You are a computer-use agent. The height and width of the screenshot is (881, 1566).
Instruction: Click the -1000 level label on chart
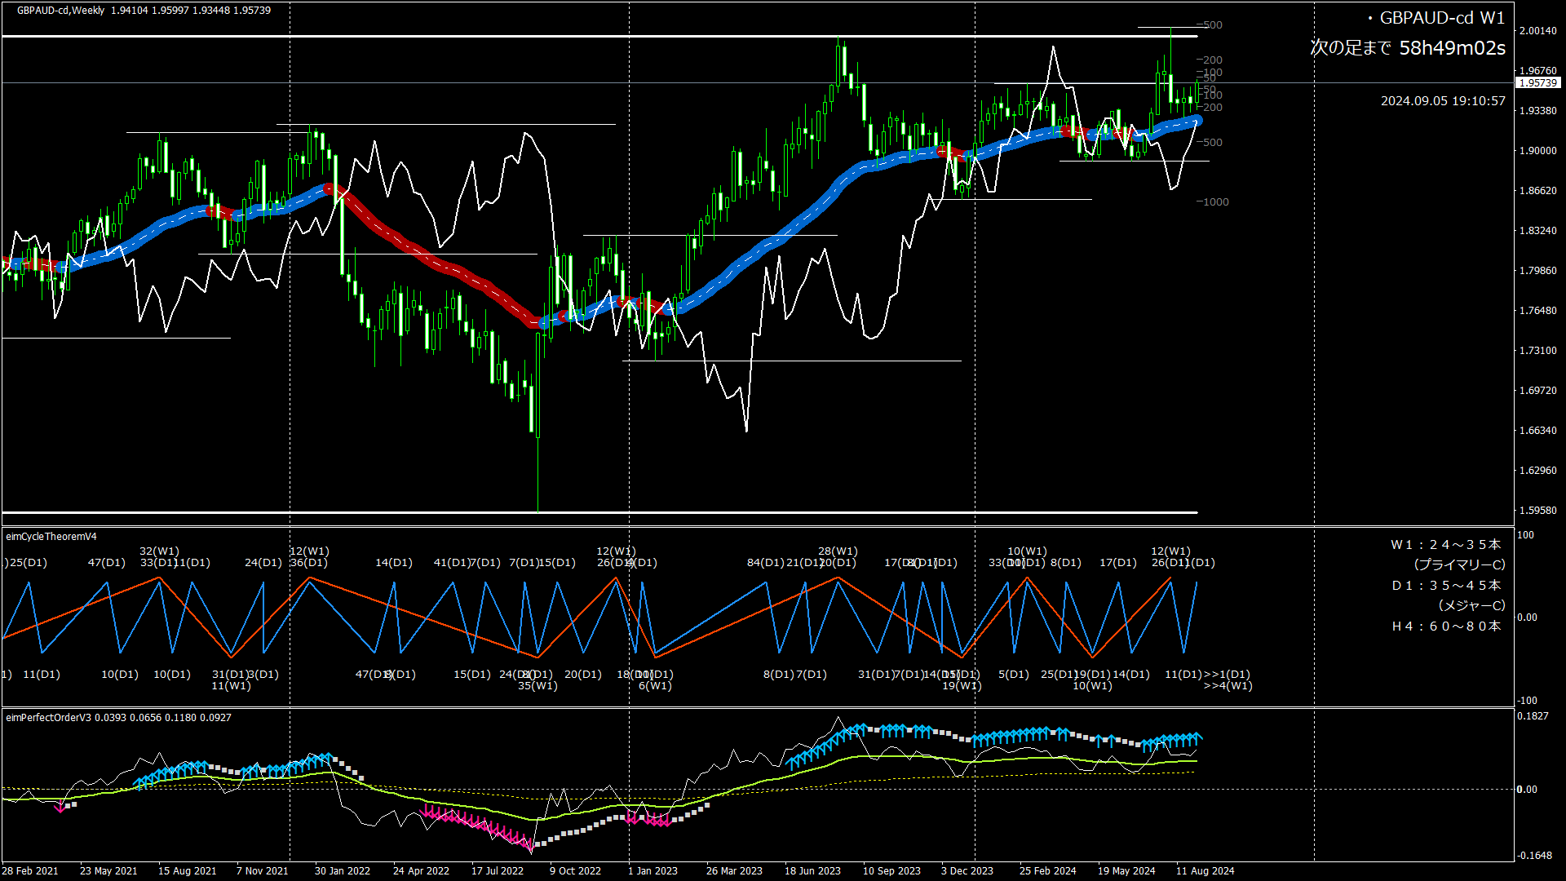(1213, 202)
